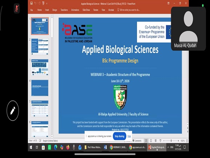Image resolution: width=210 pixels, height=158 pixels.
Task: Open the Design ribbon tab
Action: pos(54,10)
